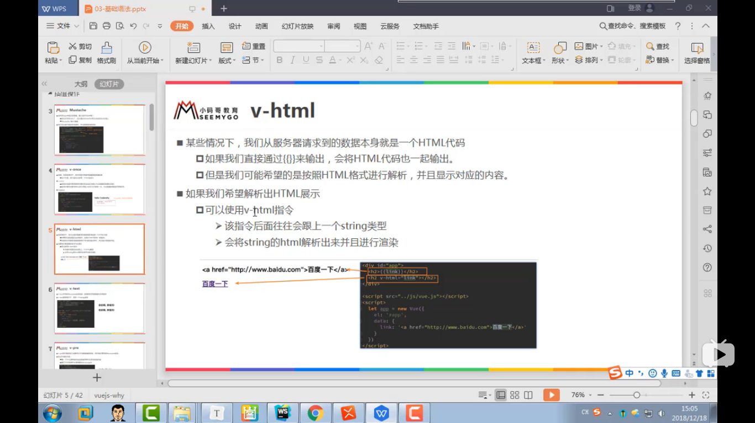
Task: Click the Arrange (排列) button
Action: 589,60
